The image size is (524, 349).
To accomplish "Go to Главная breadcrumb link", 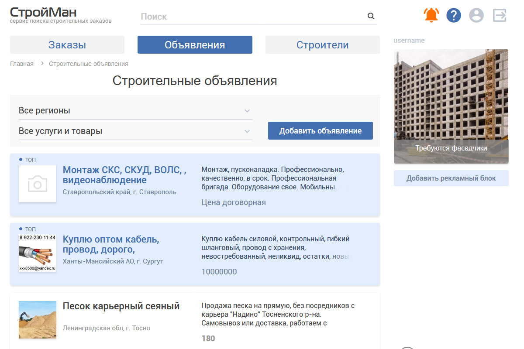I will tap(22, 64).
